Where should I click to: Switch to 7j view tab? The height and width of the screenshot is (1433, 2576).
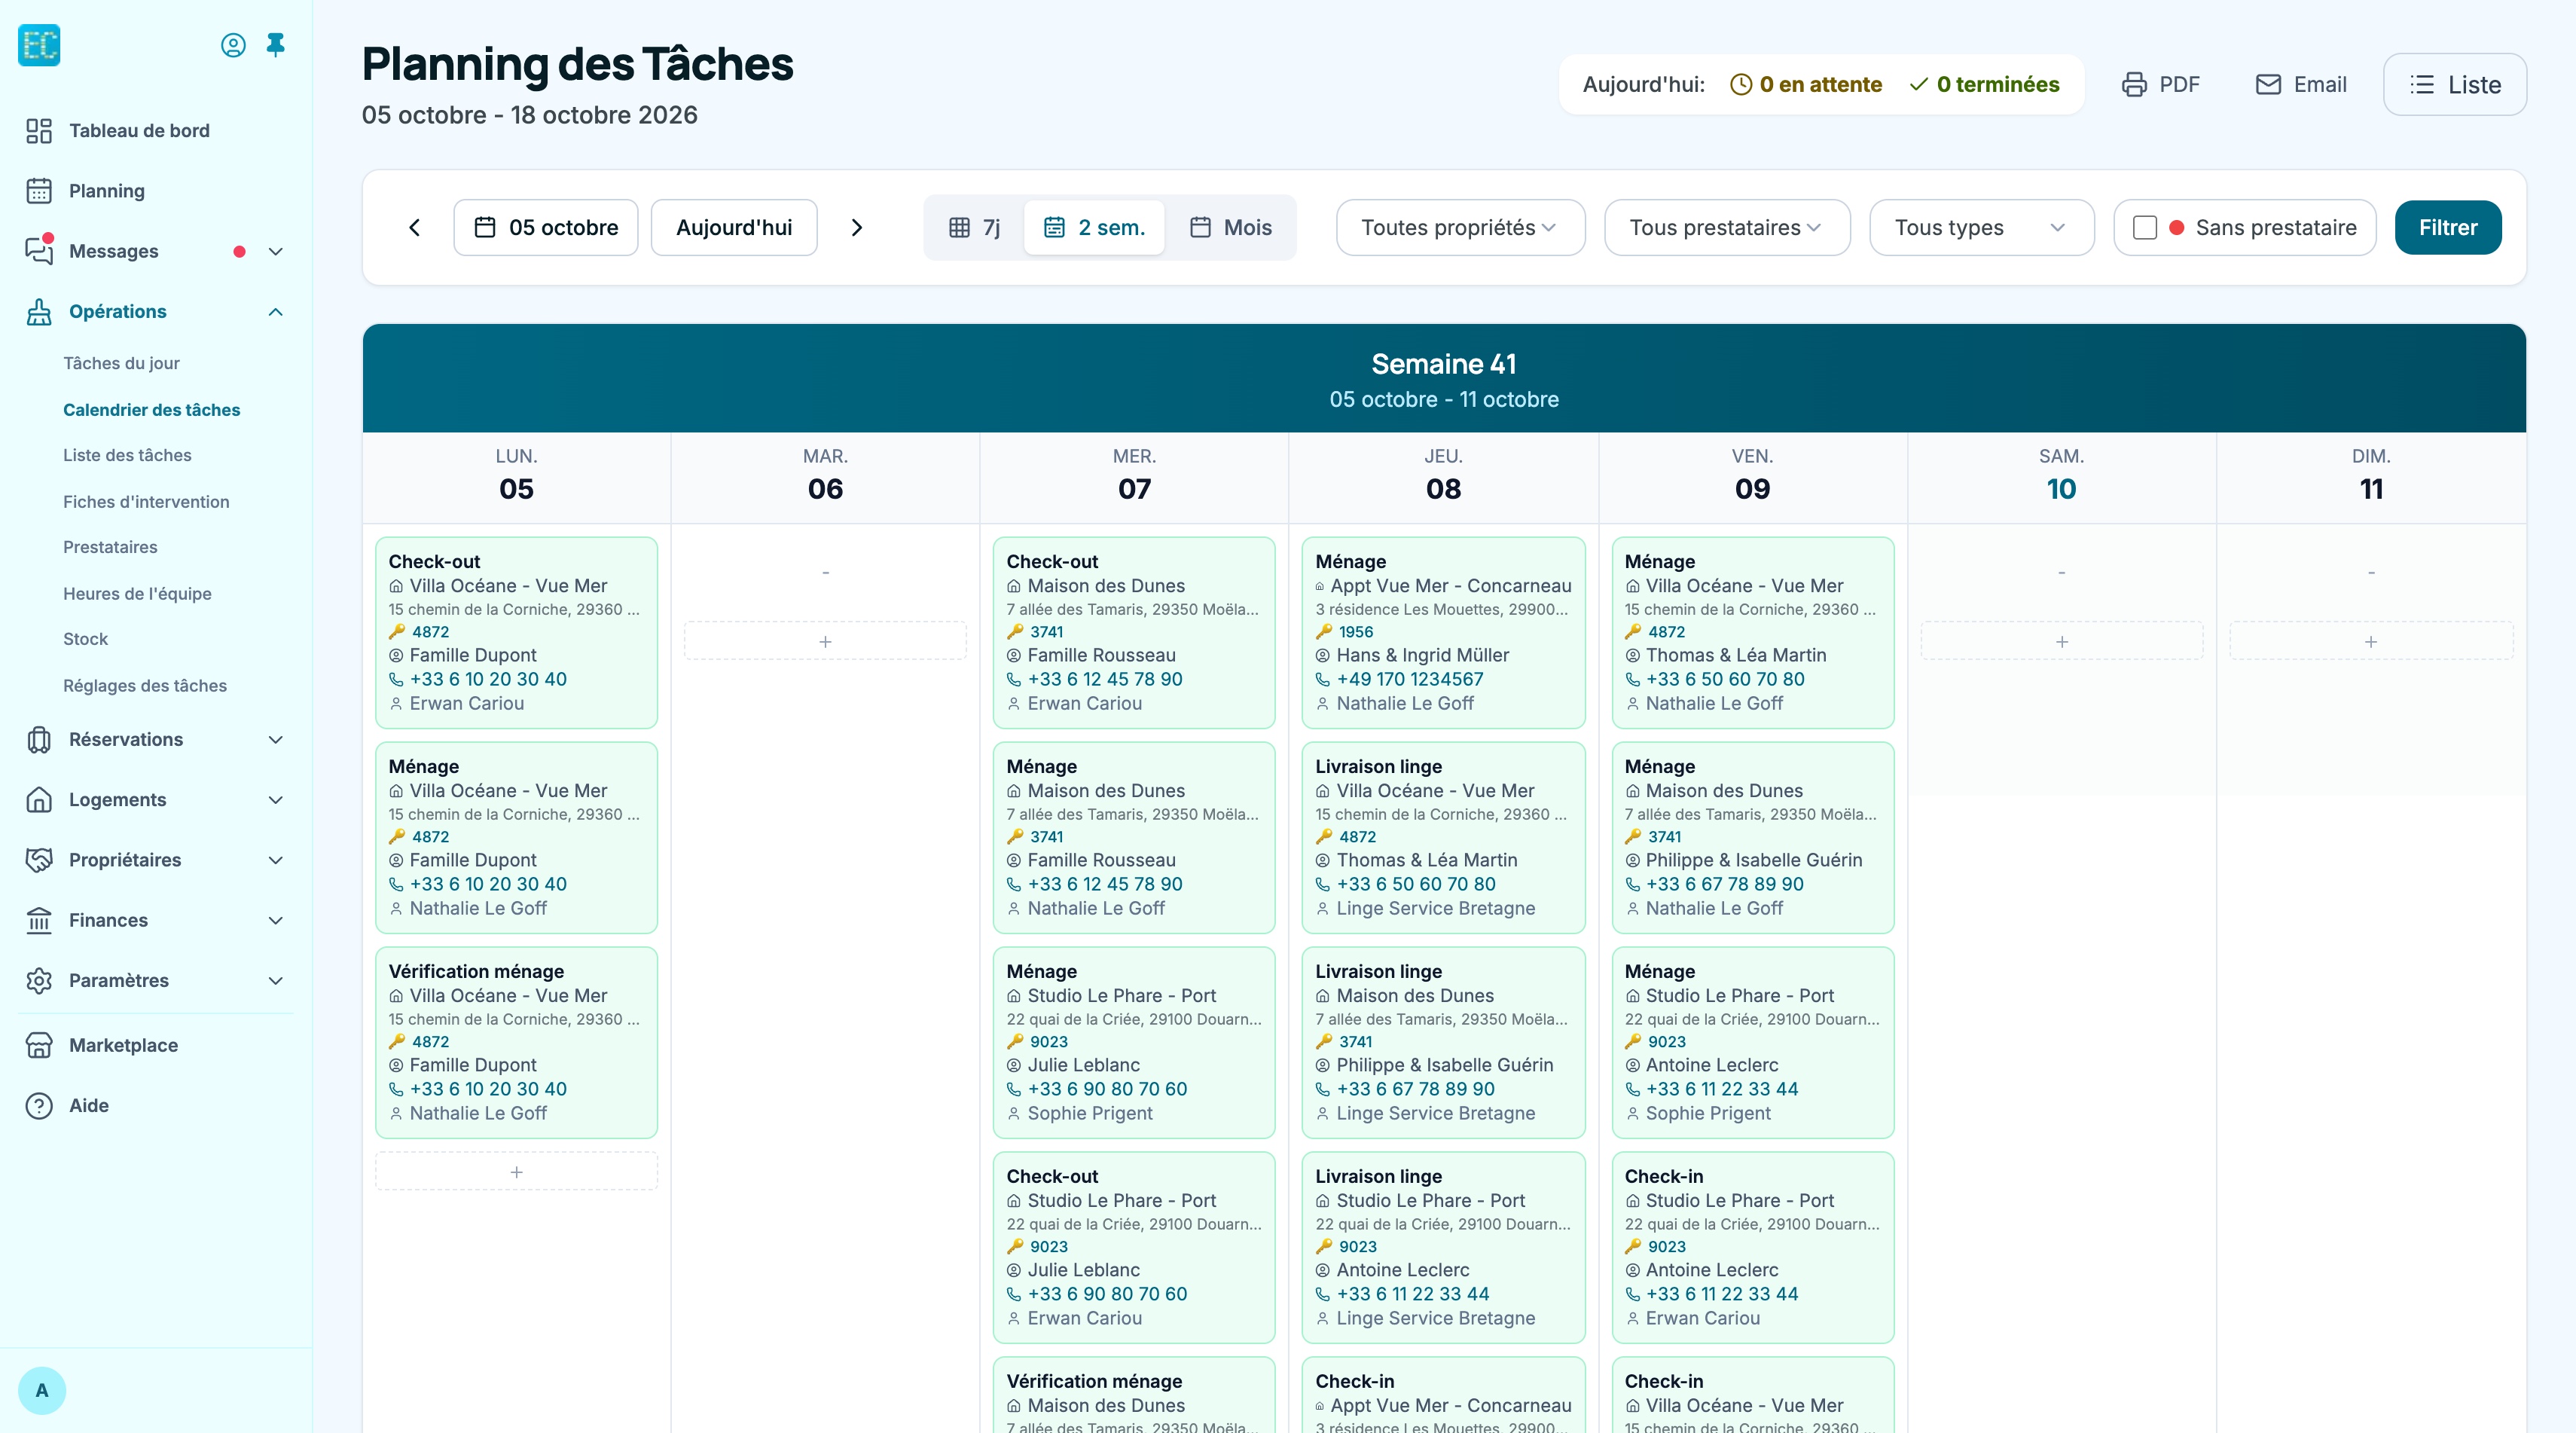coord(974,228)
